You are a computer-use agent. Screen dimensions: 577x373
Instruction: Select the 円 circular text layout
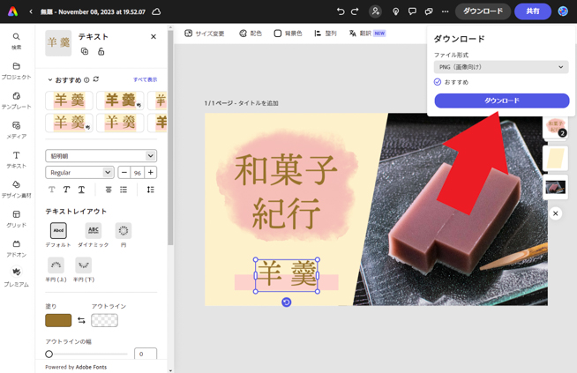pyautogui.click(x=124, y=233)
